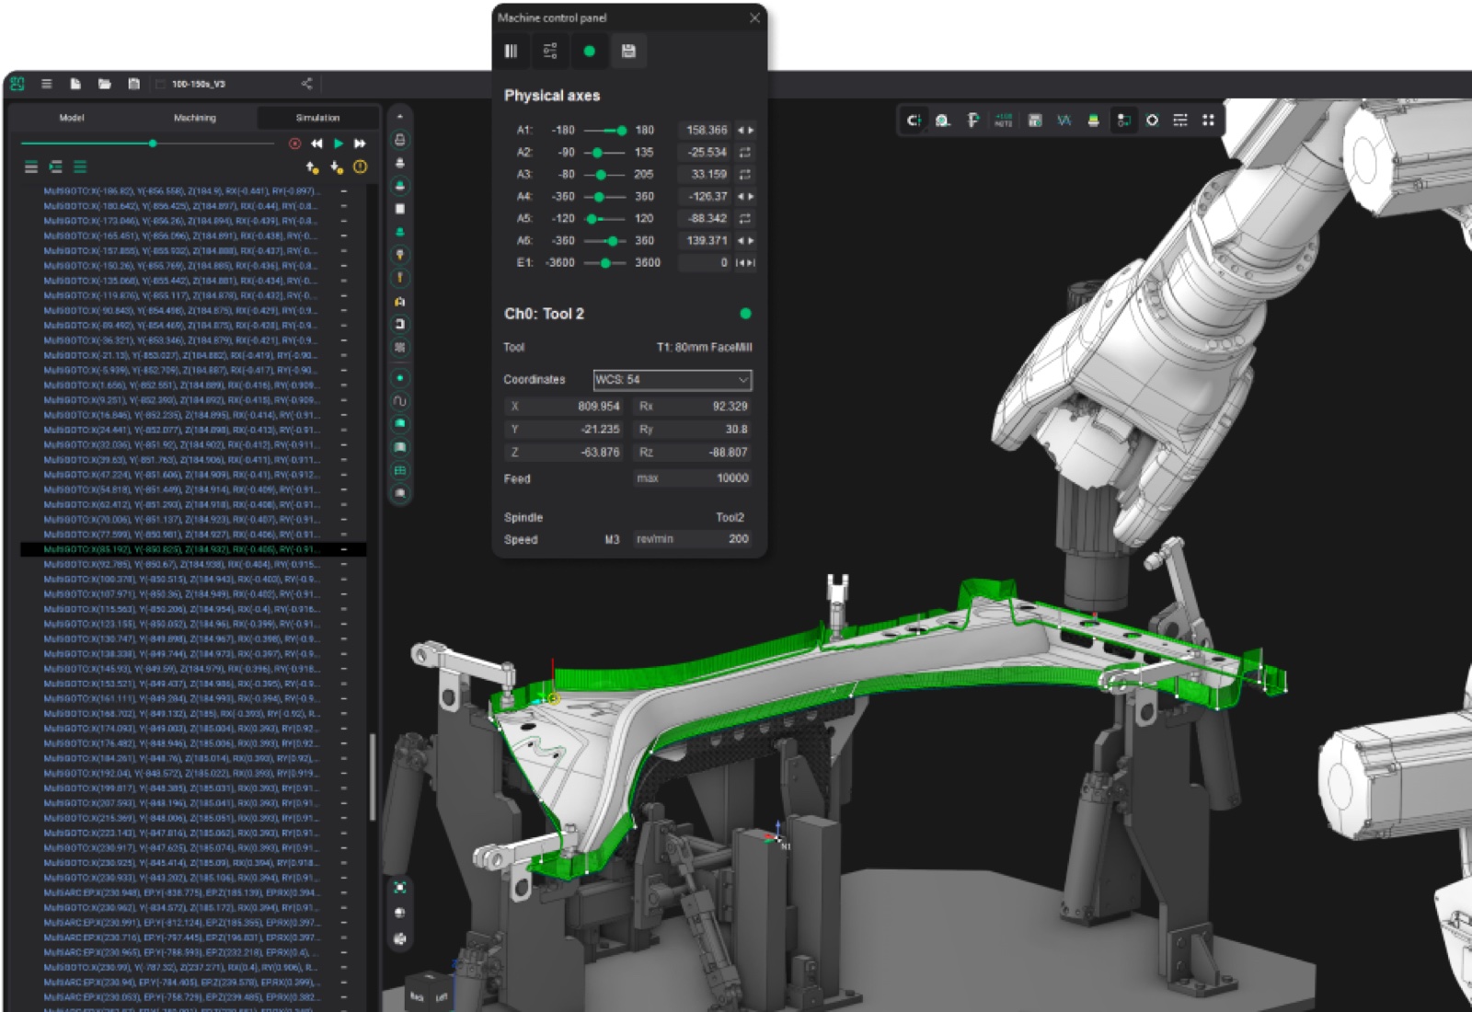Toggle the green status dot in Machine control panel

click(x=590, y=52)
